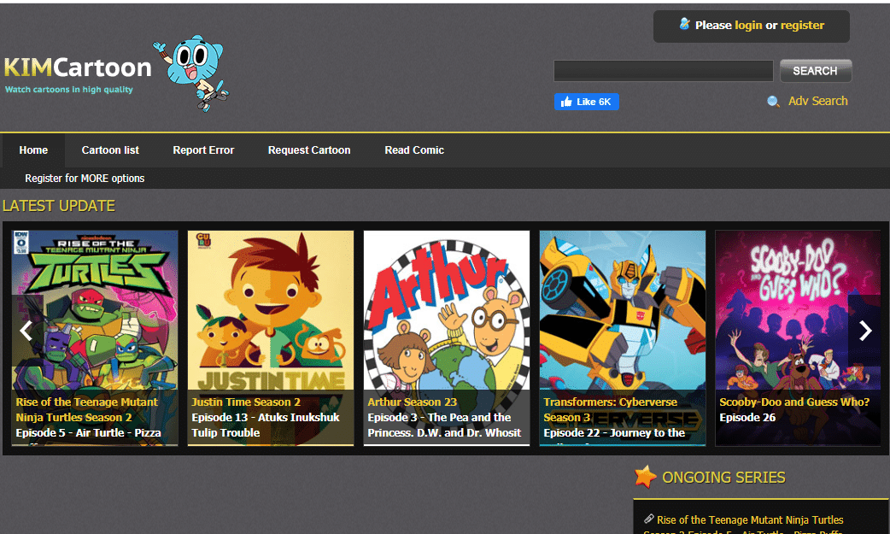Advance the carousel with the next arrow
This screenshot has height=534, width=890.
click(864, 330)
